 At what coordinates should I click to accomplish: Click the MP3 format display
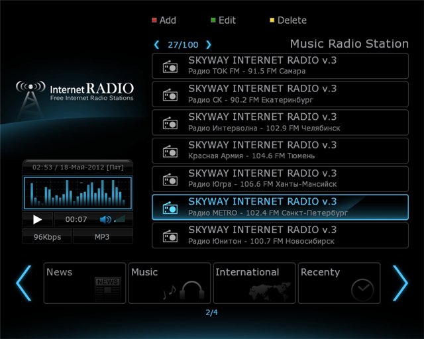[103, 236]
